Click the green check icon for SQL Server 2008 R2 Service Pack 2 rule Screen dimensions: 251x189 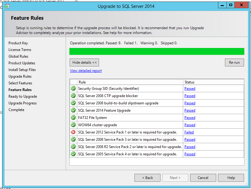point(73,147)
